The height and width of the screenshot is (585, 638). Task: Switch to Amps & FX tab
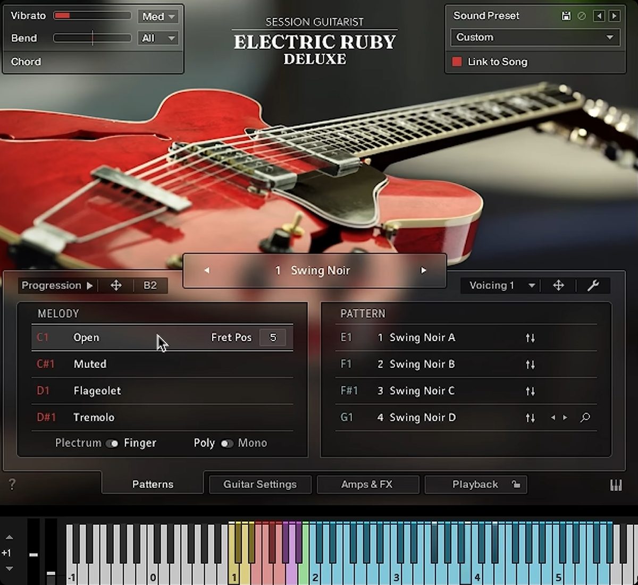367,484
